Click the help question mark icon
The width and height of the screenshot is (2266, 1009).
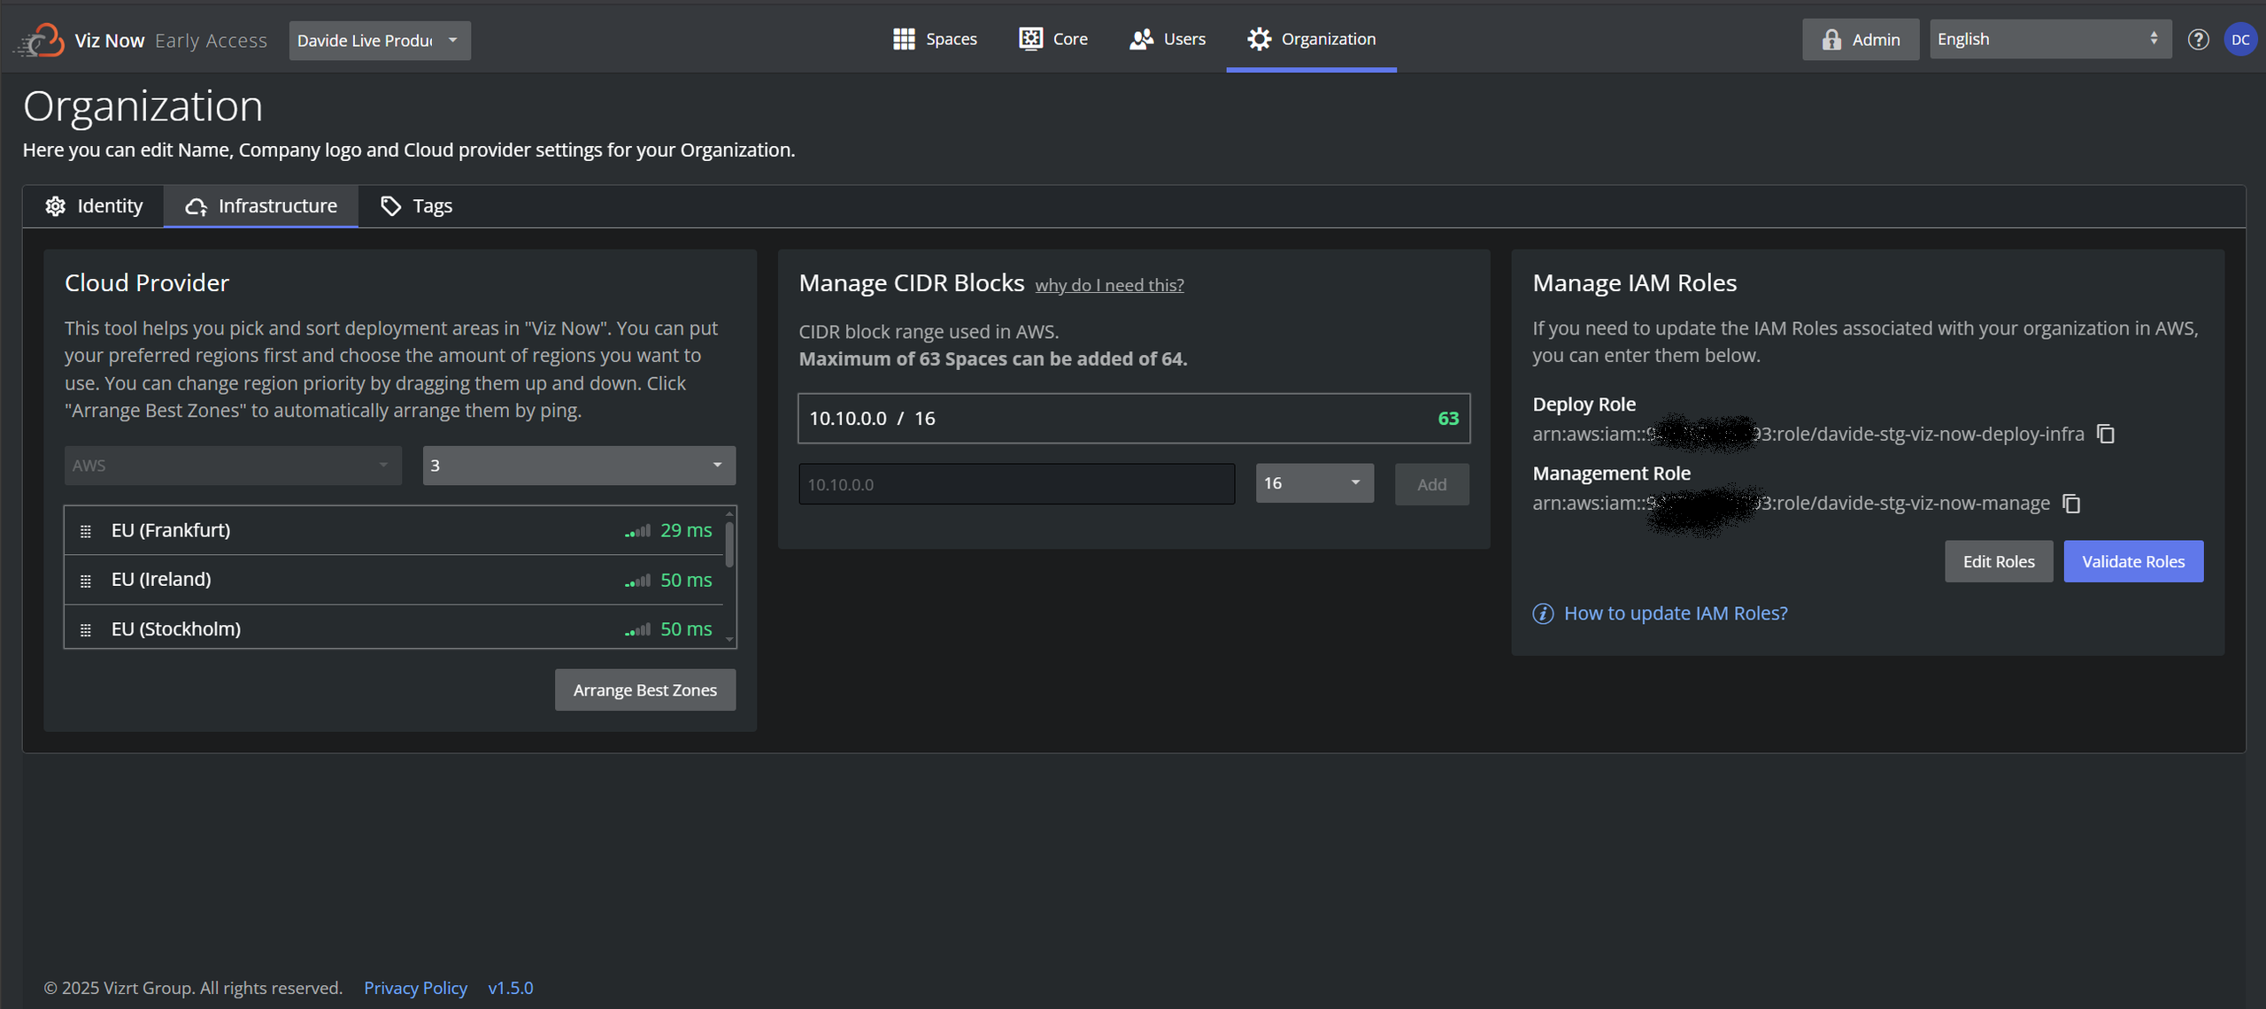[2198, 40]
